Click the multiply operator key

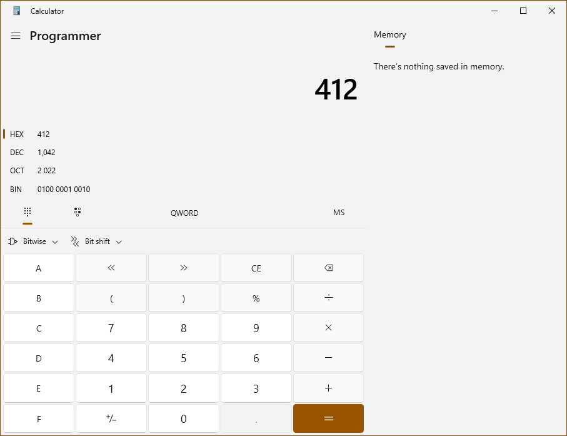(x=328, y=328)
